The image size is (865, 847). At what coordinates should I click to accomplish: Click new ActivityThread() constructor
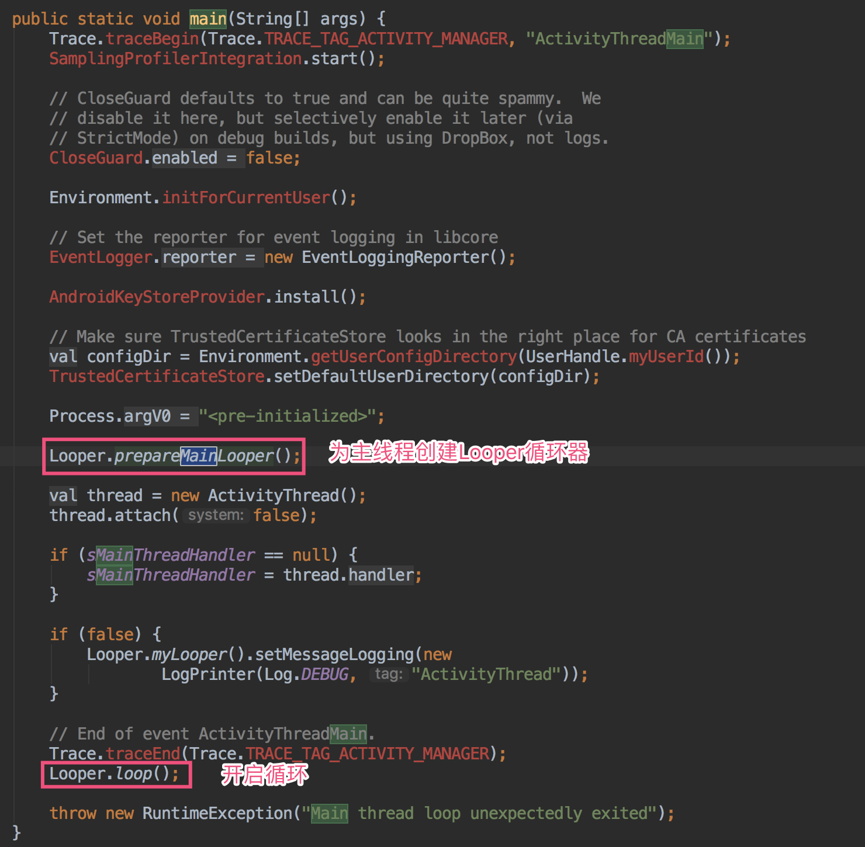click(x=264, y=495)
